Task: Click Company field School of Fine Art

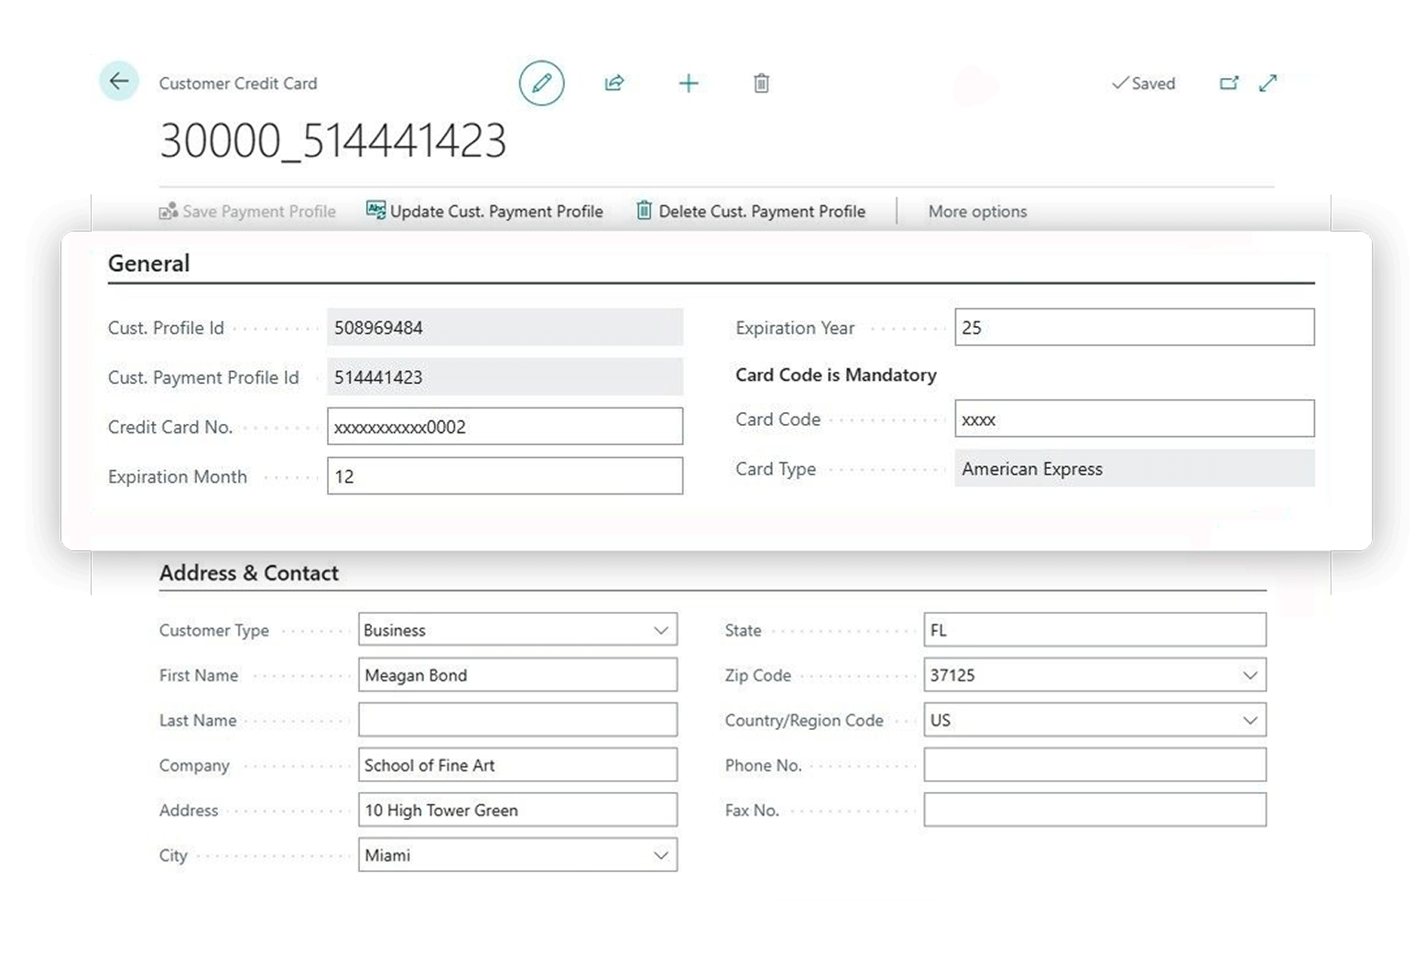Action: click(517, 765)
